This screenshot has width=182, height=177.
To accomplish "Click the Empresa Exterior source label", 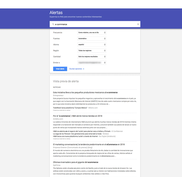I will tap(73, 147).
